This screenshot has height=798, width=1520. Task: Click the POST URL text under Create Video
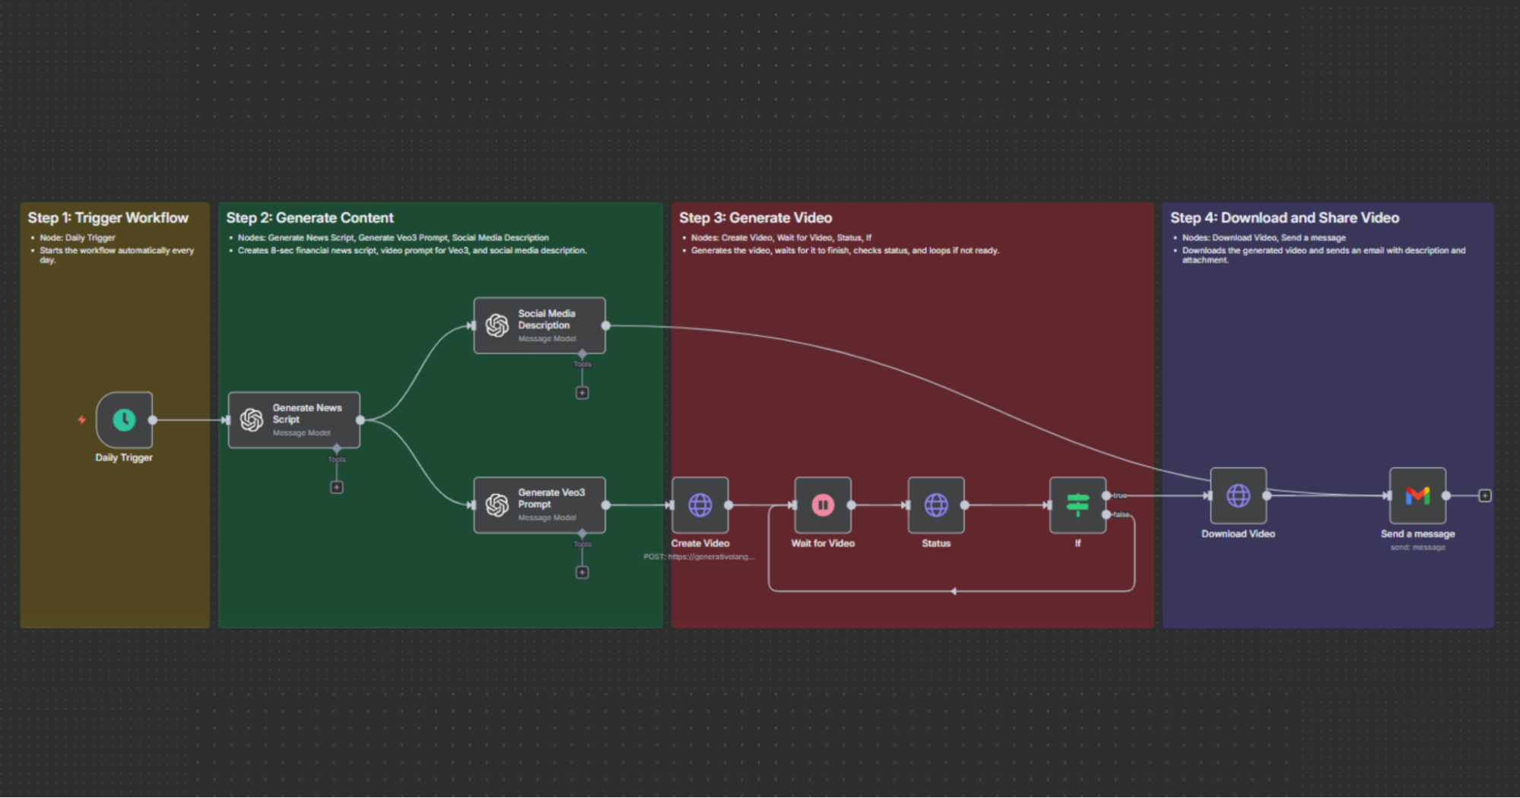(x=699, y=556)
